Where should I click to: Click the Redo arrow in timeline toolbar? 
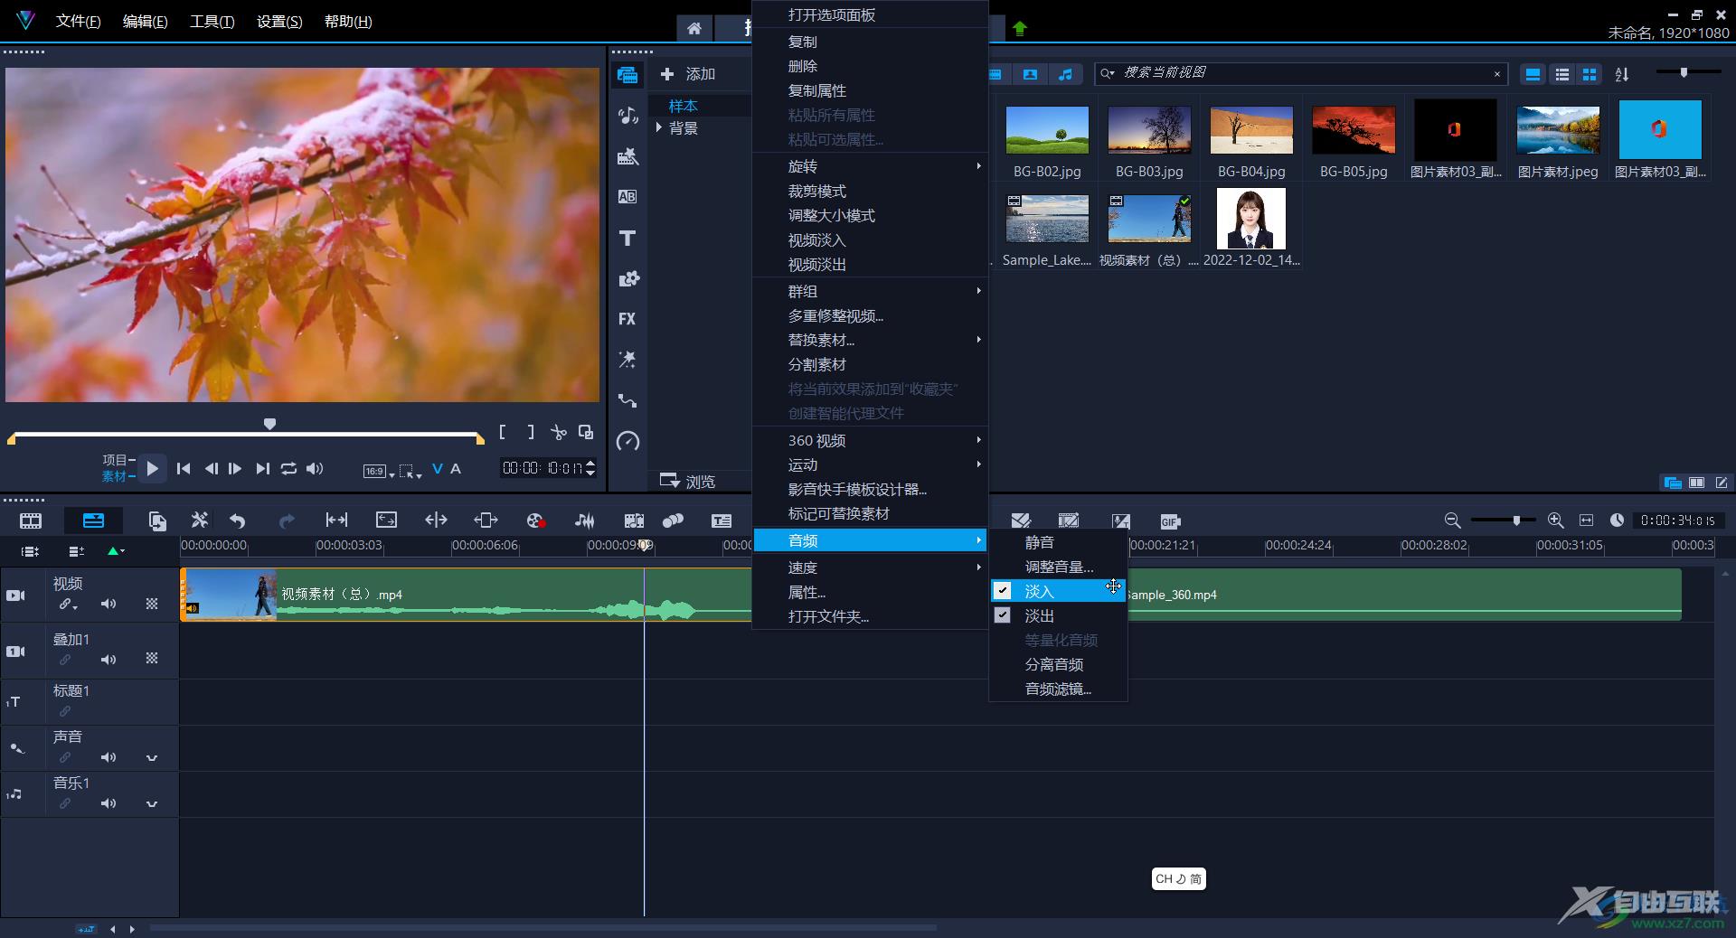[287, 521]
